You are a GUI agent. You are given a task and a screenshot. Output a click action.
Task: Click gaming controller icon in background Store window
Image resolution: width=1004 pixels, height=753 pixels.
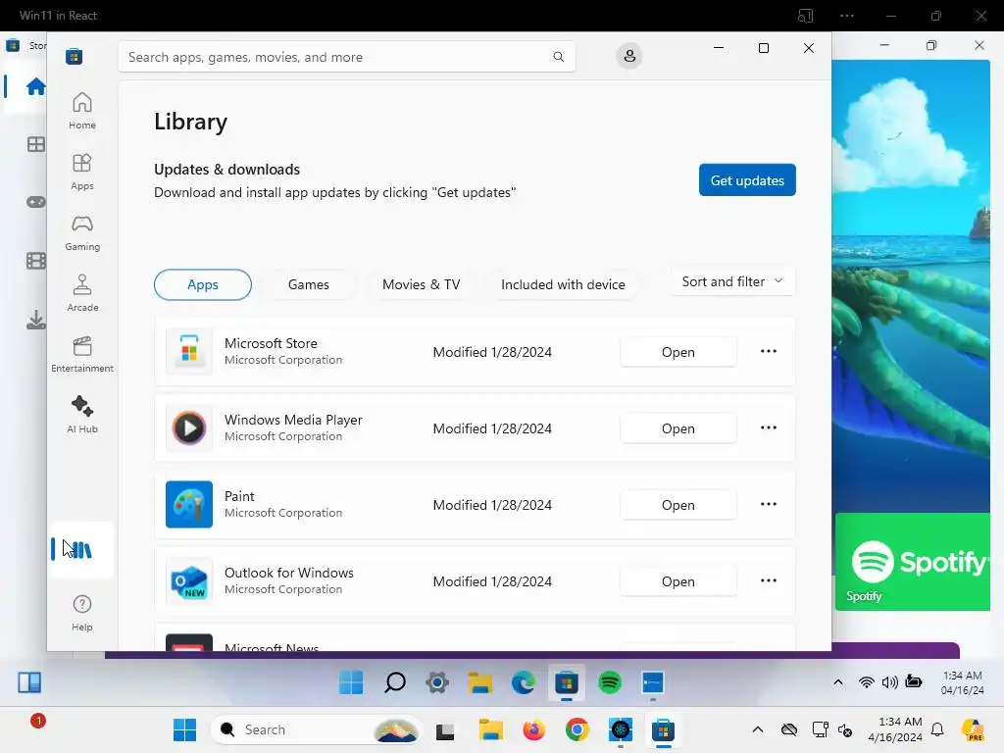pyautogui.click(x=36, y=202)
